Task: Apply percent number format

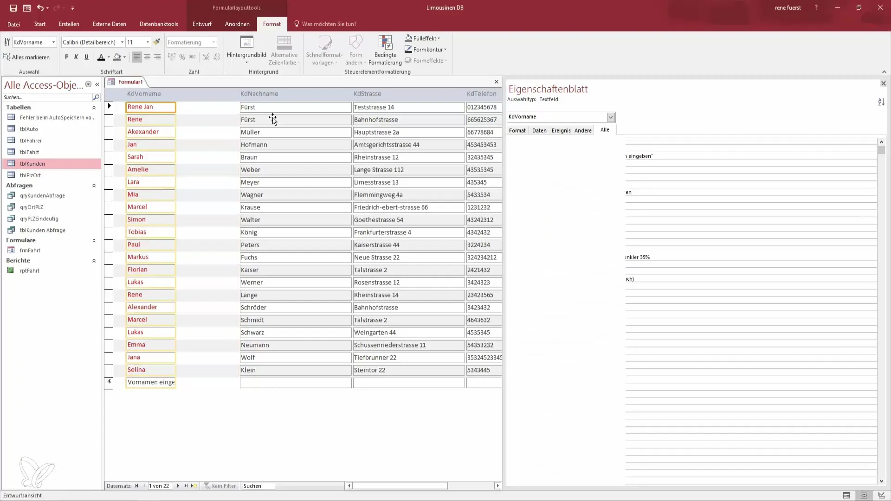Action: [182, 57]
